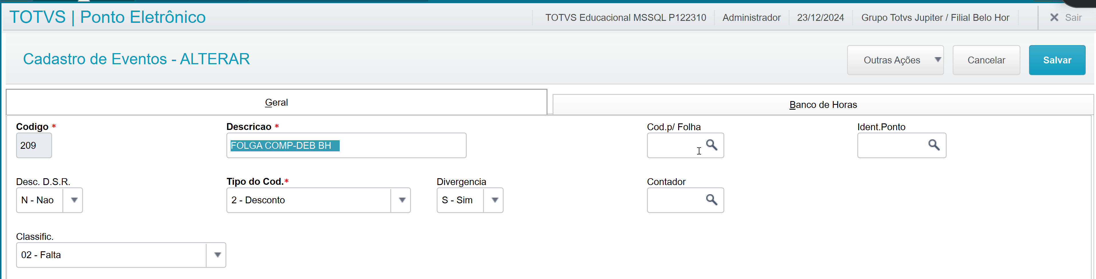Click the Outras Ações button

pos(895,60)
